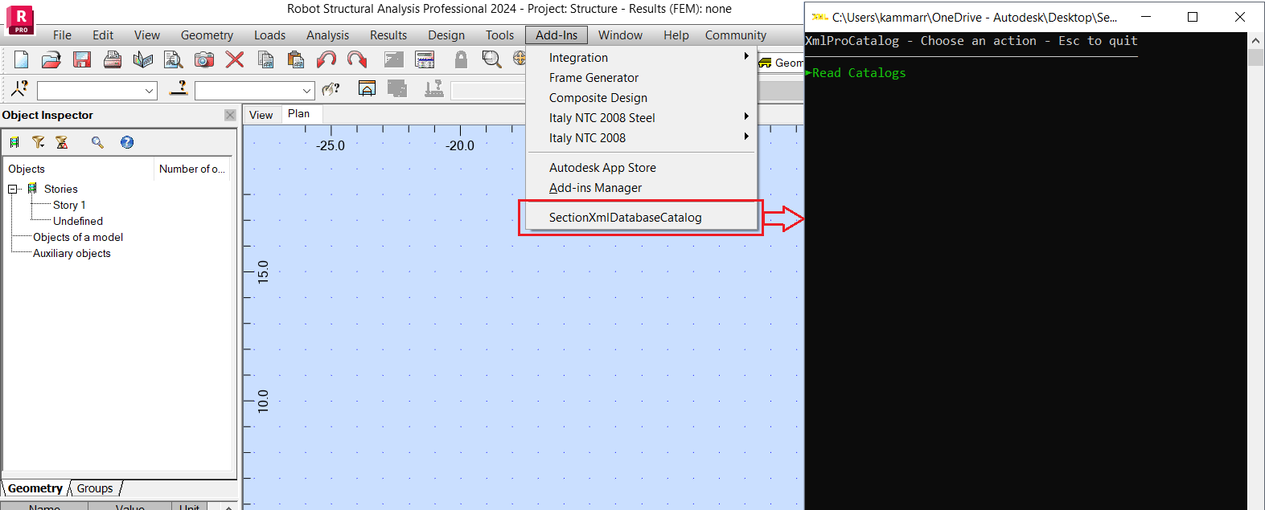Open the blue help icon in Object Inspector

(127, 142)
